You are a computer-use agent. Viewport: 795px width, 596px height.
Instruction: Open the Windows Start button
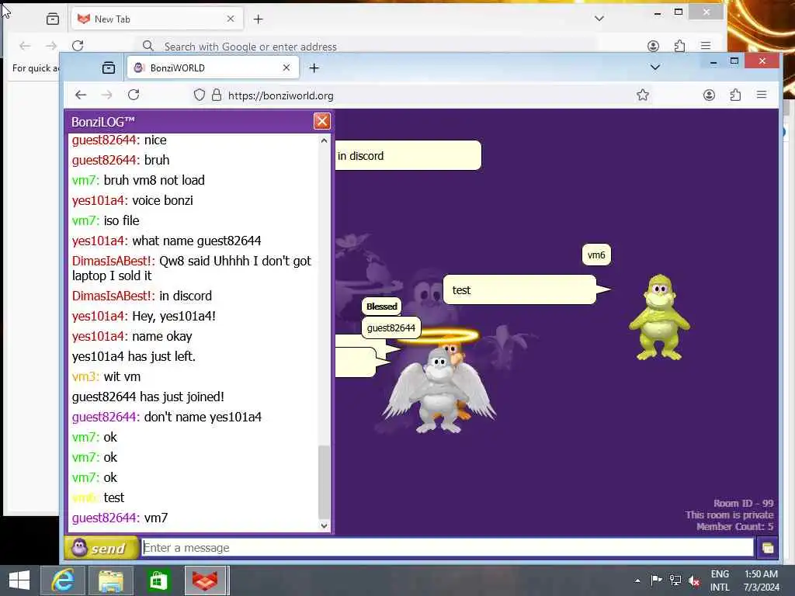tap(19, 580)
